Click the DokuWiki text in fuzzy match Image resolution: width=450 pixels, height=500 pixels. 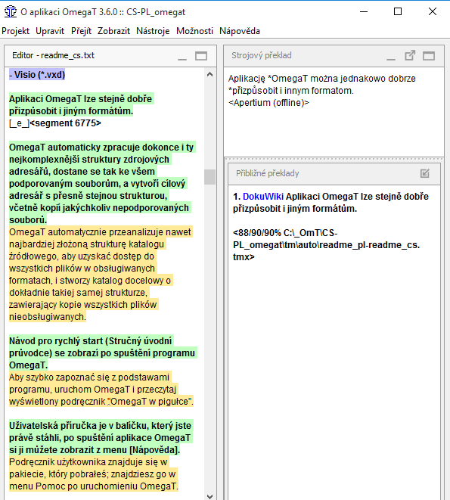(262, 197)
